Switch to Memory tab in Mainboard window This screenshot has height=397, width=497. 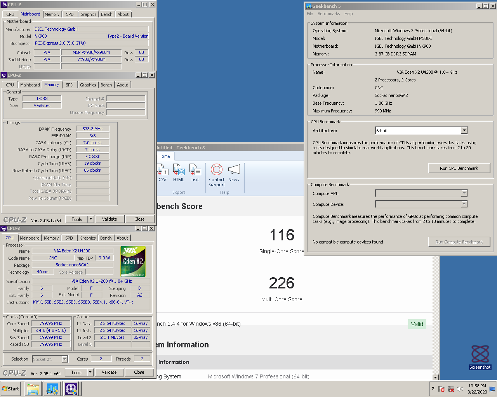click(52, 14)
